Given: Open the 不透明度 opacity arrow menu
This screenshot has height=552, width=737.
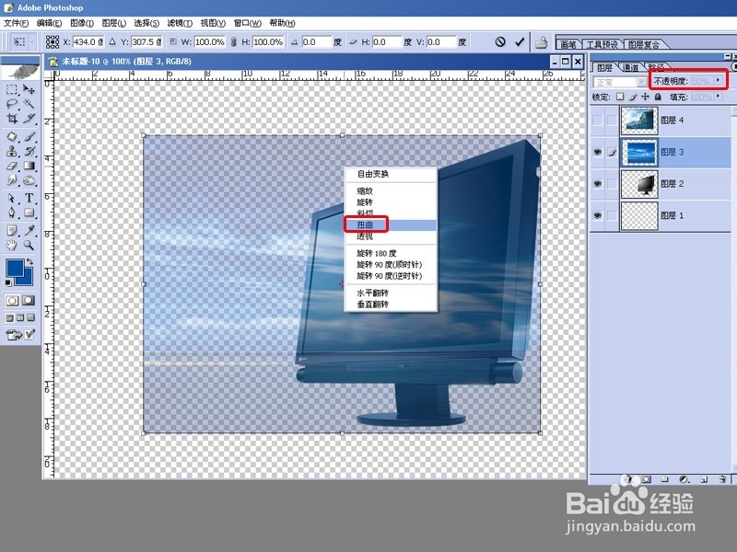Looking at the screenshot, I should click(719, 80).
